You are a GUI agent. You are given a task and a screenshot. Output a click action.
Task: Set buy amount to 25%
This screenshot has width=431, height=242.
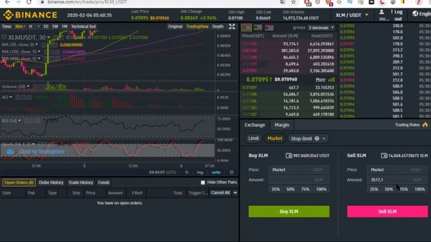coord(275,189)
